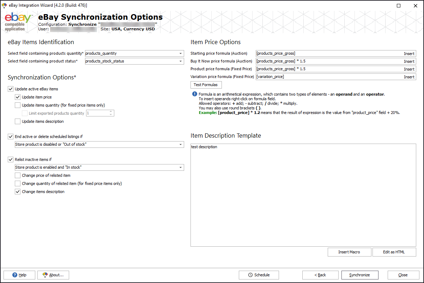Go Back to previous wizard step
The width and height of the screenshot is (424, 283).
pos(320,275)
